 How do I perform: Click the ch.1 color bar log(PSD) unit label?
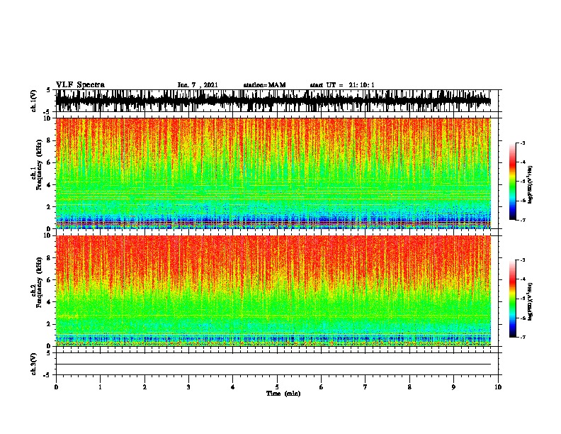[531, 185]
